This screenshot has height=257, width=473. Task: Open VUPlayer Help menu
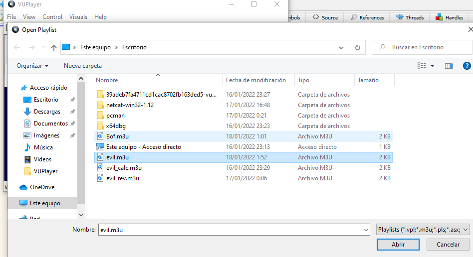[x=100, y=17]
